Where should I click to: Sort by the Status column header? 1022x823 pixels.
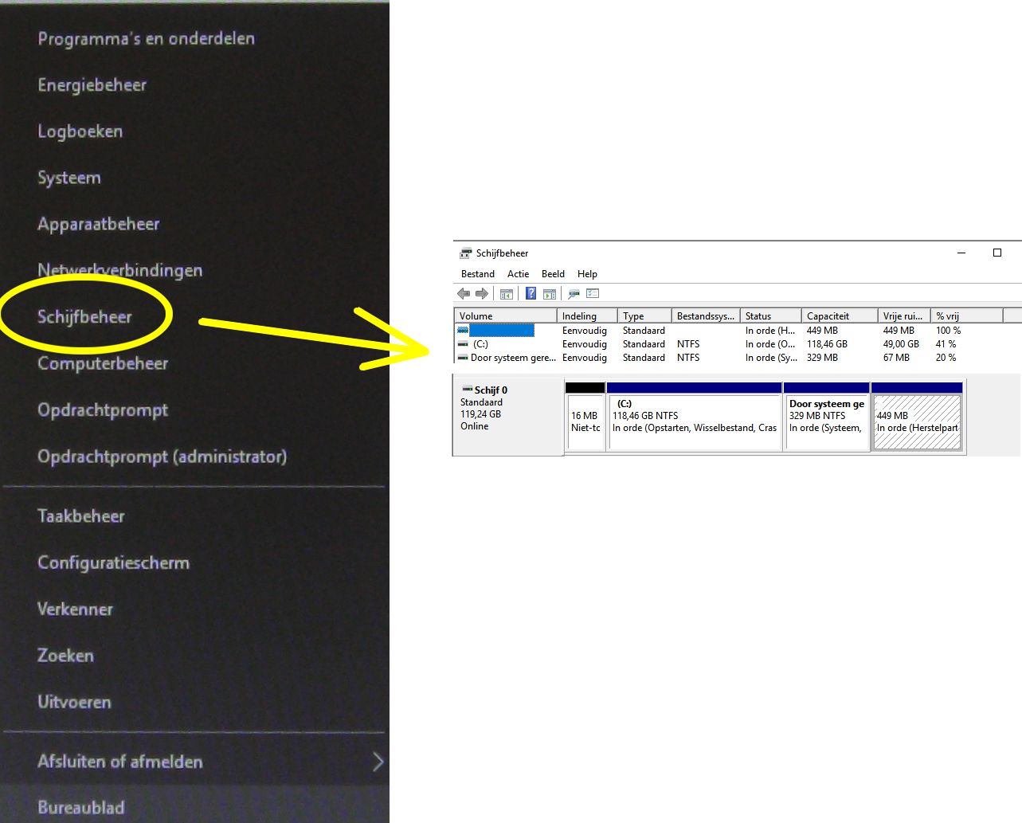(x=770, y=316)
